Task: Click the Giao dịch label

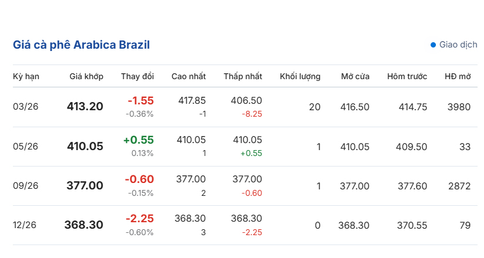Action: coord(458,45)
